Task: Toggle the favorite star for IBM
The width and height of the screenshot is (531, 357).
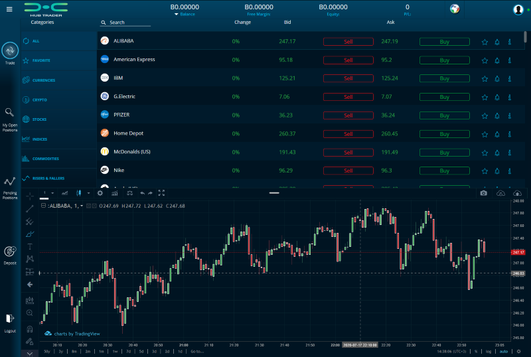Action: click(x=485, y=79)
